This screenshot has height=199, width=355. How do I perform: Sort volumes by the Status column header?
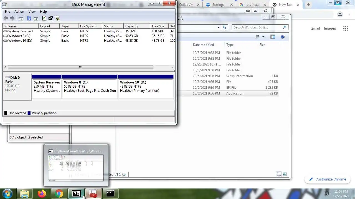click(113, 26)
